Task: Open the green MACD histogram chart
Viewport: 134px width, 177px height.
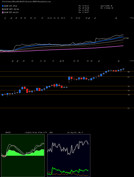Action: click(23, 156)
